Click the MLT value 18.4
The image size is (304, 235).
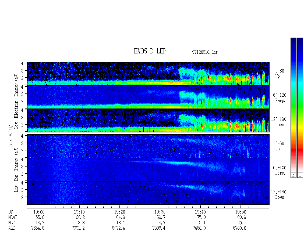coord(121,223)
